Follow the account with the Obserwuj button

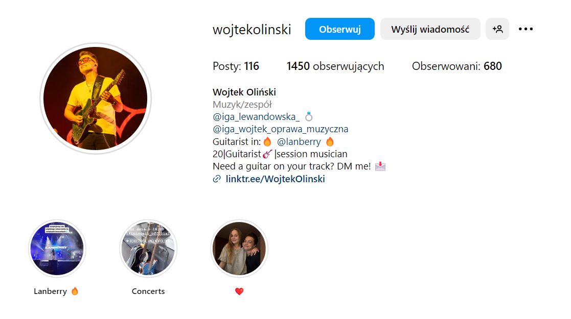coord(340,29)
